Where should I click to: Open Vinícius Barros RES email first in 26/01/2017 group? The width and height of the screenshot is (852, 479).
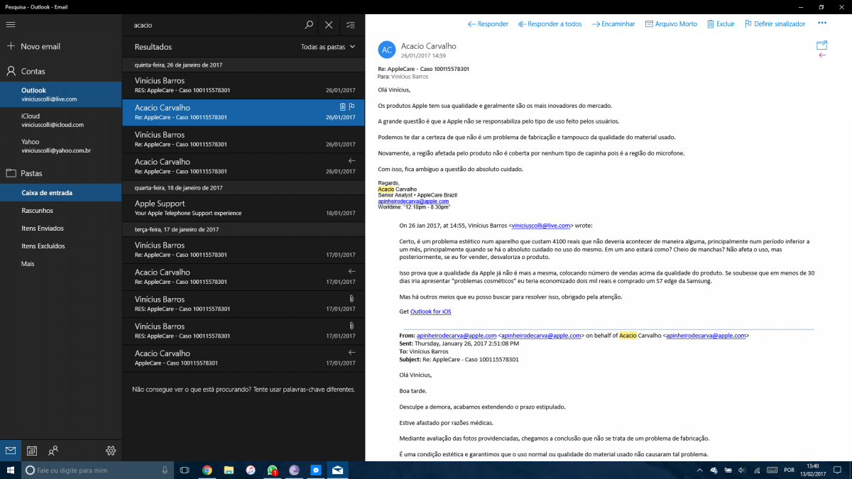coord(244,85)
